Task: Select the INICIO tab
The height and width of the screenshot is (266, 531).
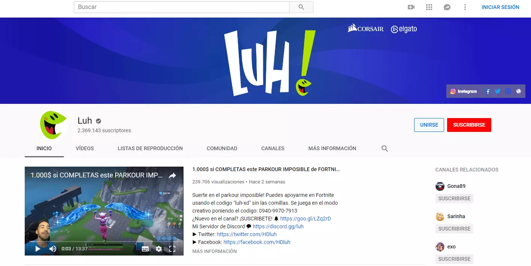Action: click(x=44, y=148)
